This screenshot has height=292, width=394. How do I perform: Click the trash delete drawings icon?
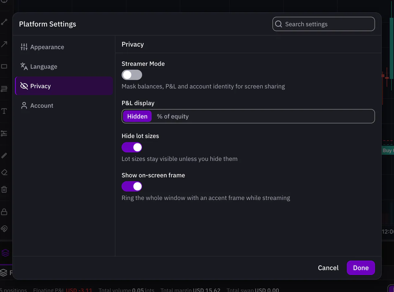coord(4,189)
